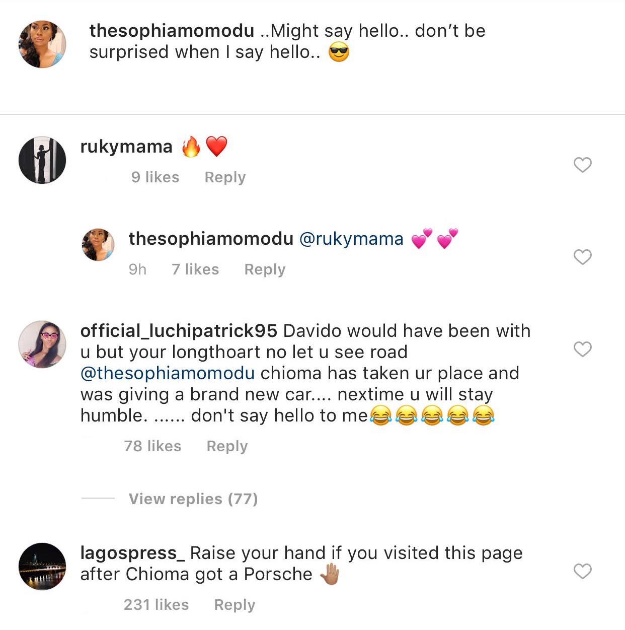625x630 pixels.
Task: Reply to rukymama's comment
Action: pyautogui.click(x=225, y=177)
